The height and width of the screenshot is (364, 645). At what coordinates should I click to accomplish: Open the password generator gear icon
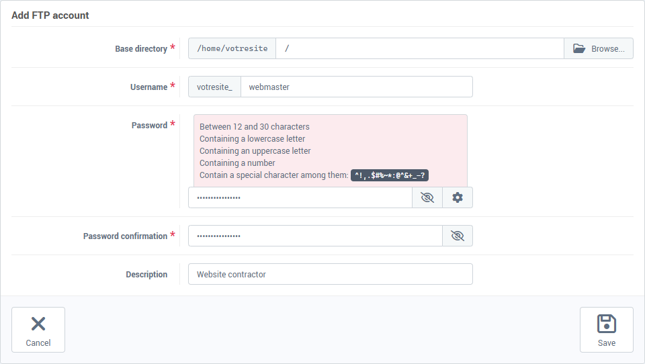point(458,197)
